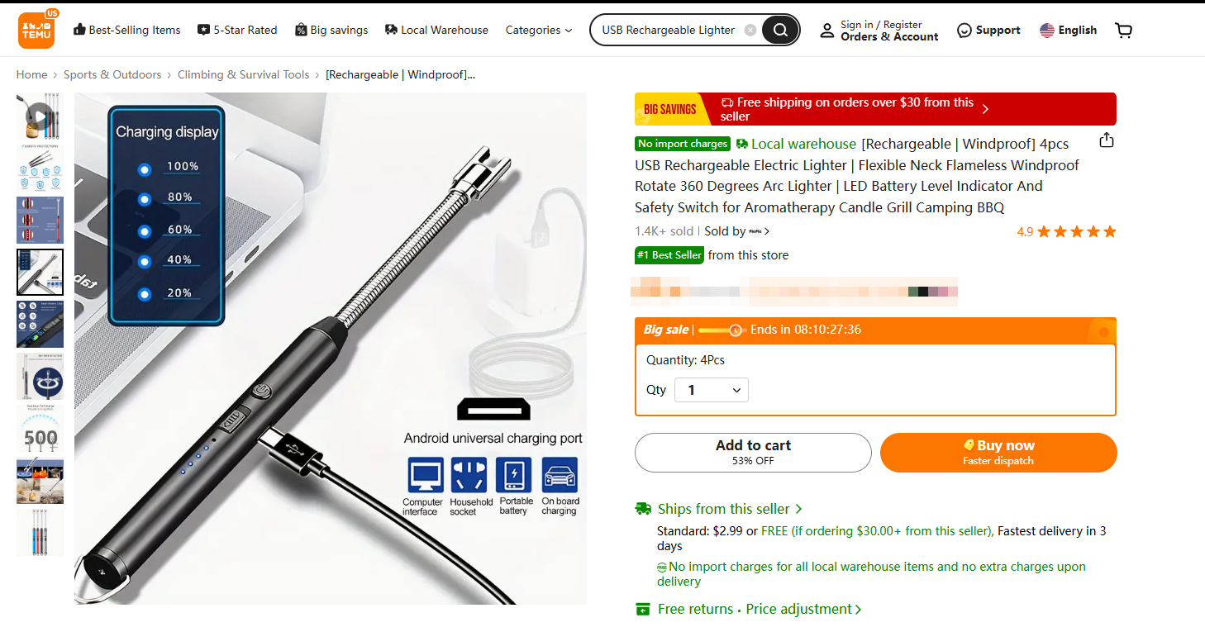
Task: Expand the Categories dropdown
Action: [x=539, y=31]
